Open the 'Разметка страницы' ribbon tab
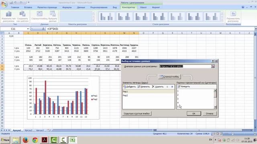This screenshot has height=144, width=257. point(47,7)
